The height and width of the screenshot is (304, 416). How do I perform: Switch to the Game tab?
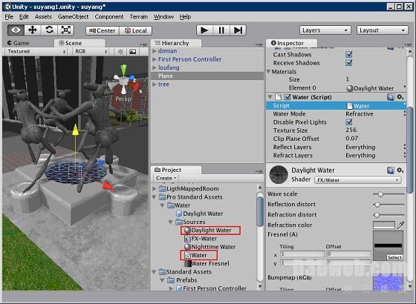point(18,43)
